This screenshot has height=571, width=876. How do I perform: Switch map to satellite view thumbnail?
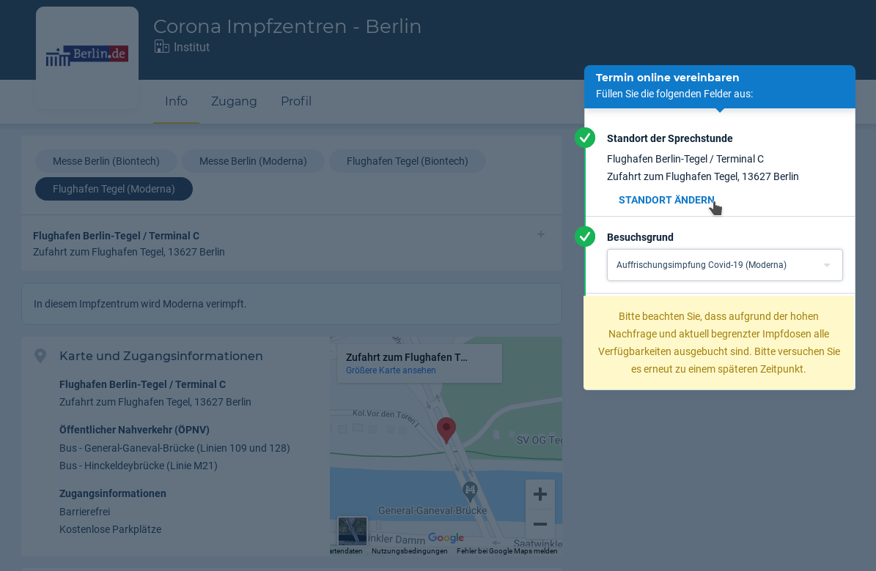click(x=353, y=531)
